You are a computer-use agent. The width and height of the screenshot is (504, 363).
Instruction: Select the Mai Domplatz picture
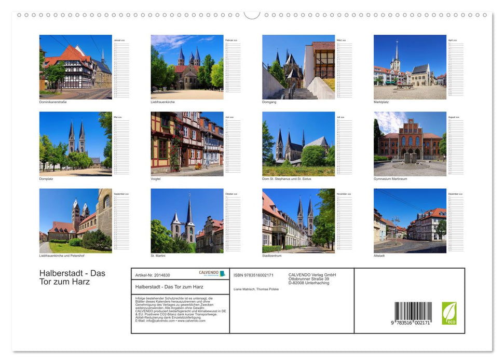click(x=75, y=144)
